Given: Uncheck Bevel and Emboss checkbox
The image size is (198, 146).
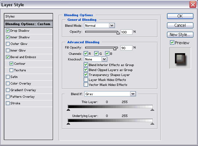Looking at the screenshot, I should tap(8, 57).
